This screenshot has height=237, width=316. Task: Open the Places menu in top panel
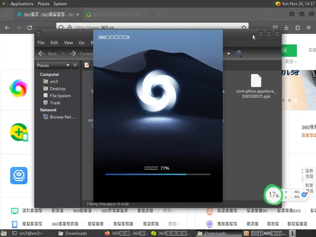coord(43,4)
